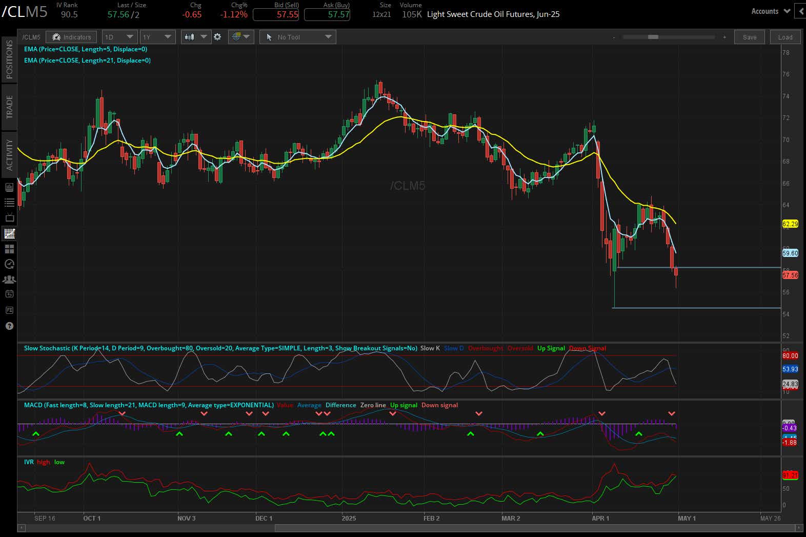Click the APR 1 date on time axis
This screenshot has width=806, height=537.
pos(600,519)
